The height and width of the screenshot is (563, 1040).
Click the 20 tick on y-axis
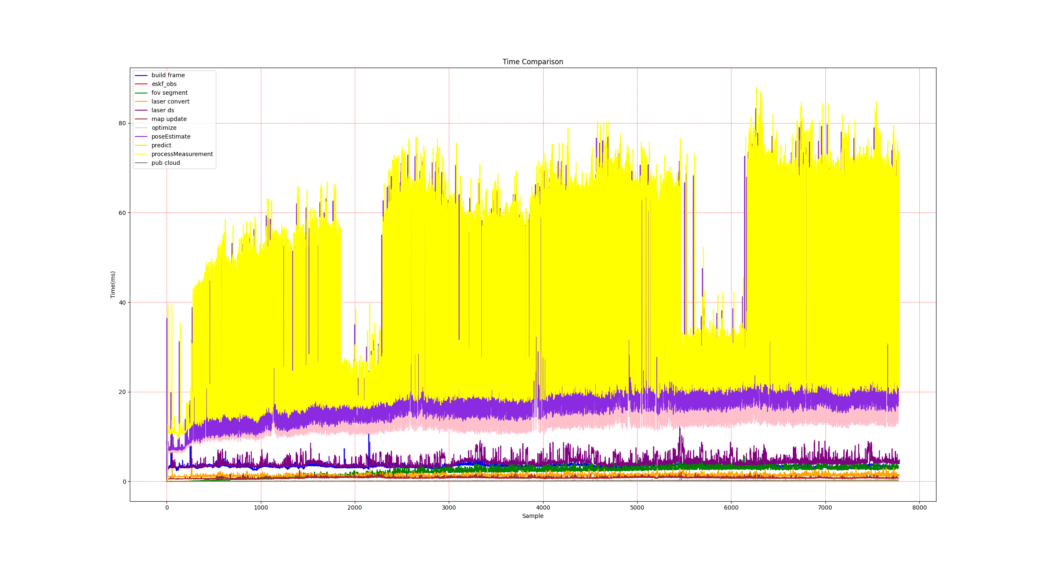click(x=122, y=392)
